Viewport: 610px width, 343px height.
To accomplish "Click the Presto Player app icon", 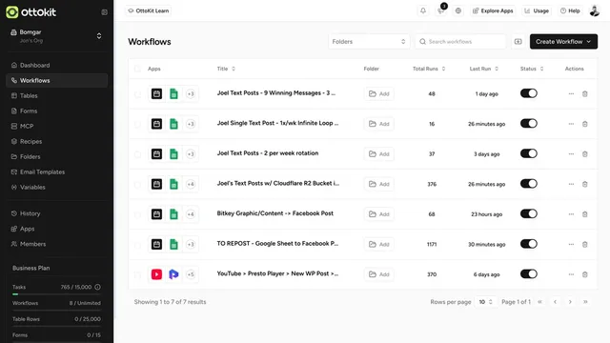I will click(173, 274).
